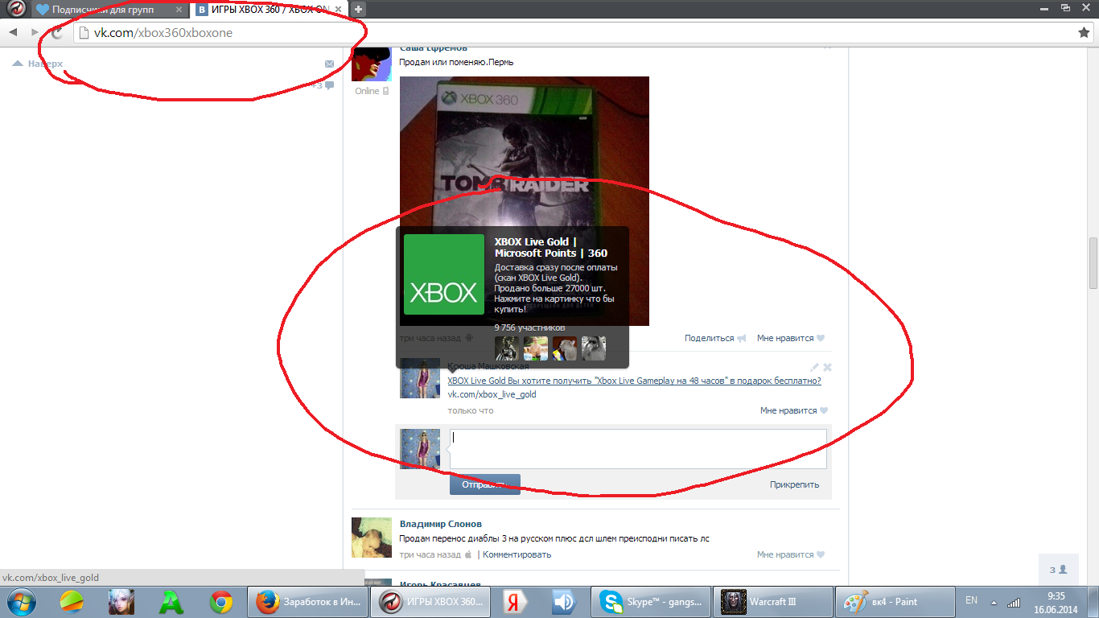
Task: Switch to Подписчики для групп tab
Action: pos(109,10)
